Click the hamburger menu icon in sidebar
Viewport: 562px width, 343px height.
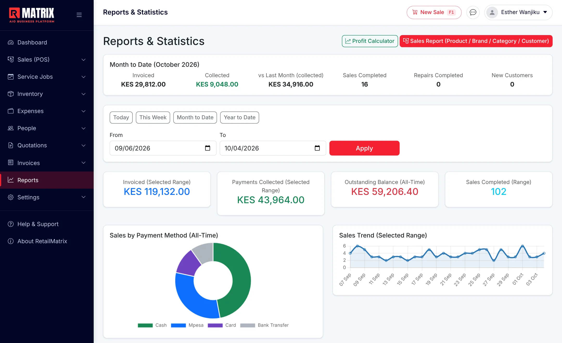point(79,15)
